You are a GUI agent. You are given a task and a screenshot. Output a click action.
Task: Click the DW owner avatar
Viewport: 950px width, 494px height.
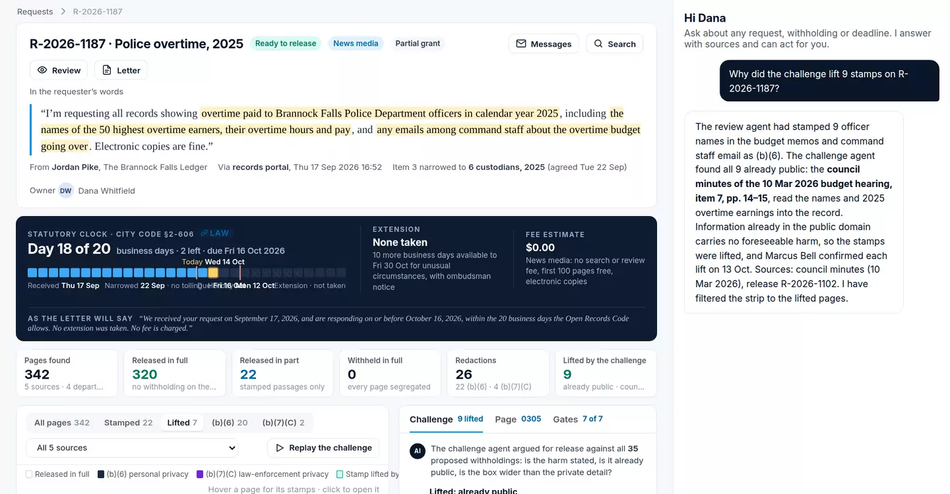coord(66,190)
